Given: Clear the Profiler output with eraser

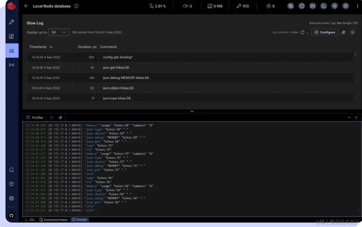Looking at the screenshot, I should tap(60, 118).
